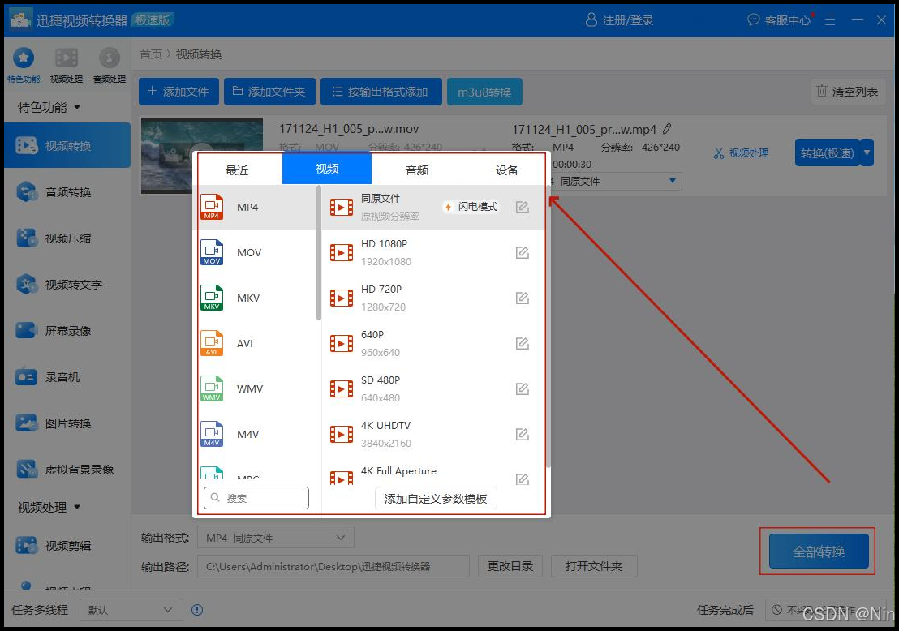Image resolution: width=899 pixels, height=631 pixels.
Task: Click the format 搜索 field
Action: 256,498
